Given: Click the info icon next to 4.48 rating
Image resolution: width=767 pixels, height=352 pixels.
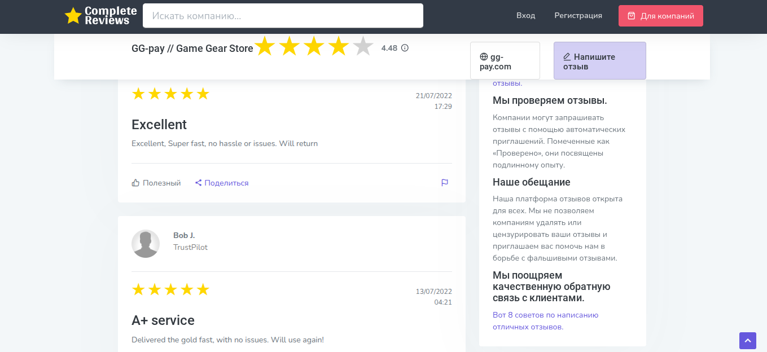Looking at the screenshot, I should click(x=405, y=48).
